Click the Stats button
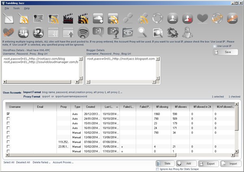Screen dimensions: 244x172 click(165, 163)
